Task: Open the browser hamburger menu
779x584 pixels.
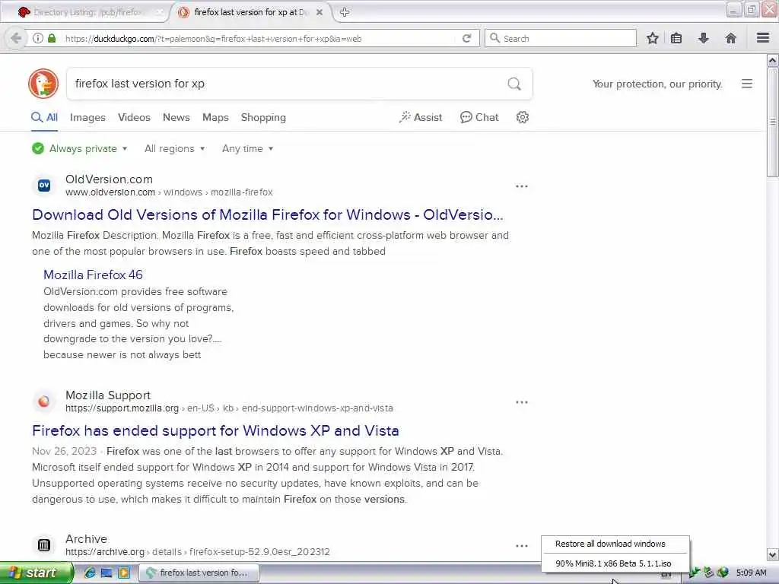Action: tap(763, 38)
